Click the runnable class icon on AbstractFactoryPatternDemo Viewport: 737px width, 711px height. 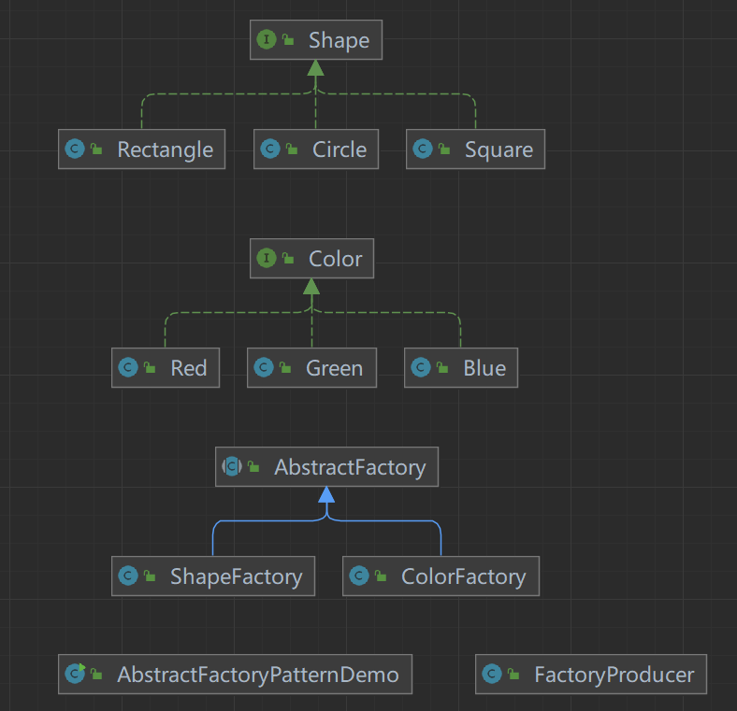[x=75, y=674]
